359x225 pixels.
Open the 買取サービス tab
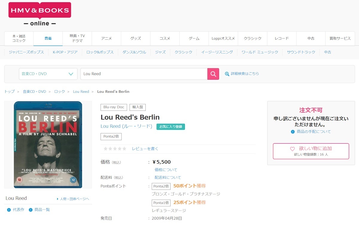click(340, 38)
